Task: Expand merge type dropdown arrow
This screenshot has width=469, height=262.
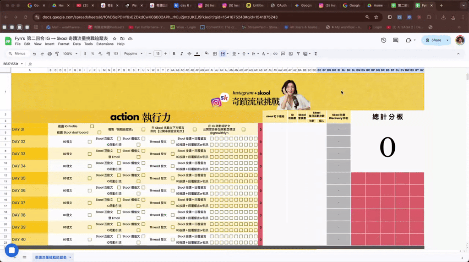Action: pos(228,54)
